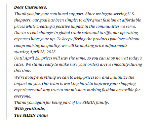Click 'Until April 25' at line start

point(27,58)
